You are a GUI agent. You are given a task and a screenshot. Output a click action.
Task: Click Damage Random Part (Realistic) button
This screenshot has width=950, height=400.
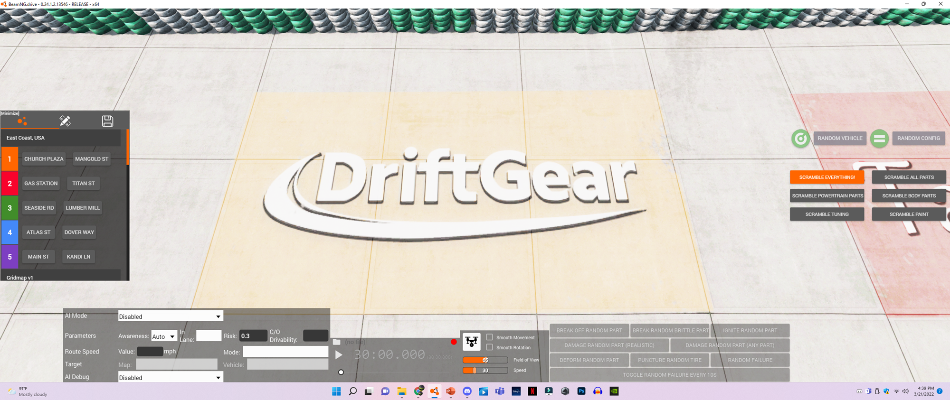(609, 345)
